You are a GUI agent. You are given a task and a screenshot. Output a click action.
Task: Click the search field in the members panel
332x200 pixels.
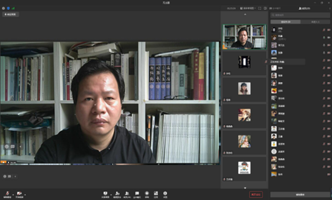coord(300,15)
